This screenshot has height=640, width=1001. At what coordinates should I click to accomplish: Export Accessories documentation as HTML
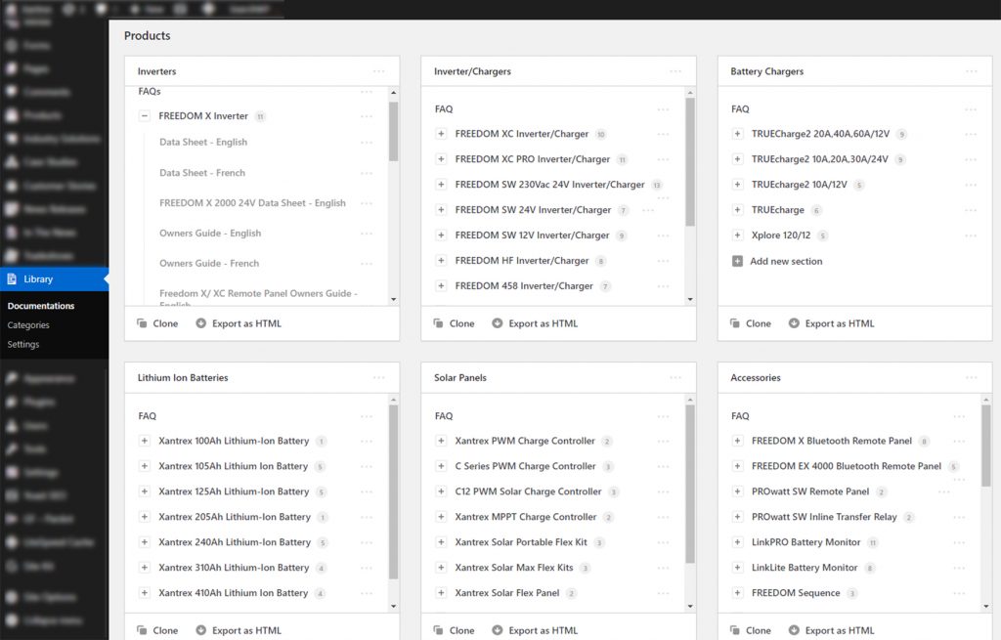pyautogui.click(x=831, y=630)
